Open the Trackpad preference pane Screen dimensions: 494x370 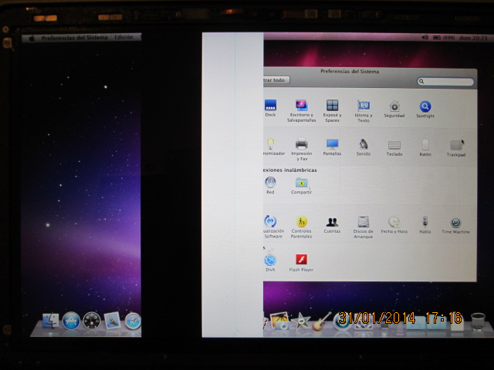[455, 146]
